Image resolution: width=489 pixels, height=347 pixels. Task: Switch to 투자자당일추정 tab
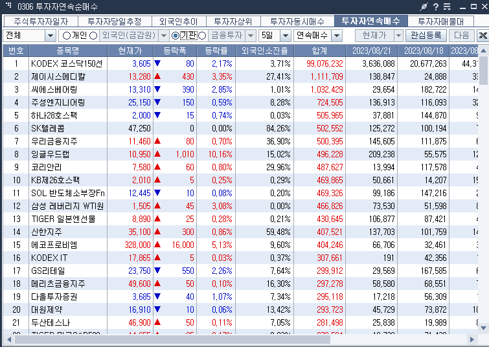pyautogui.click(x=115, y=21)
